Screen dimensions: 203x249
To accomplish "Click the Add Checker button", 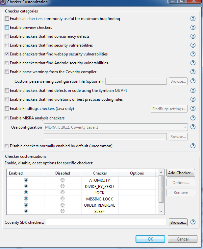I will [x=181, y=173].
